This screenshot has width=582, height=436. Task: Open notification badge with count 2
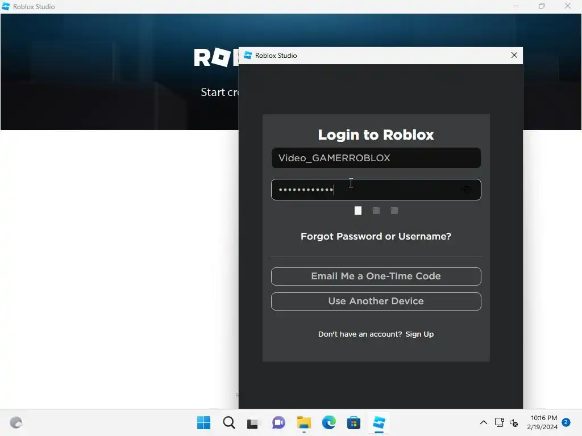pyautogui.click(x=566, y=422)
